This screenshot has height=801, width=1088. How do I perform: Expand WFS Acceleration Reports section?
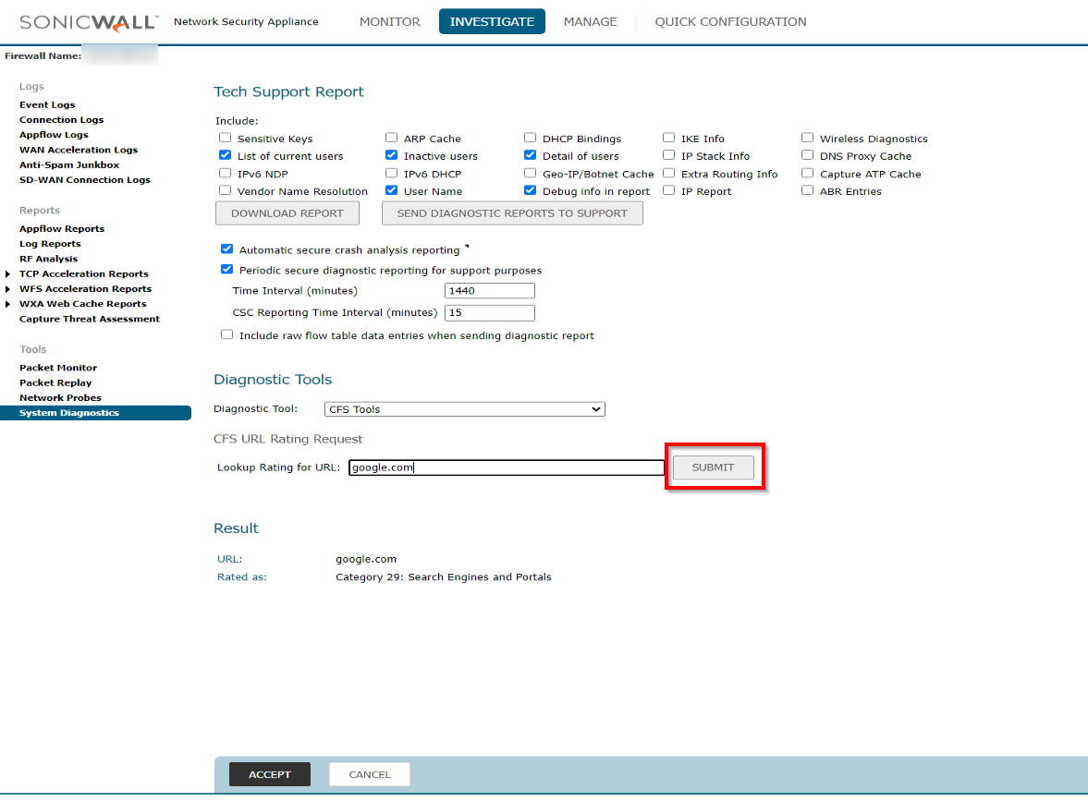8,289
